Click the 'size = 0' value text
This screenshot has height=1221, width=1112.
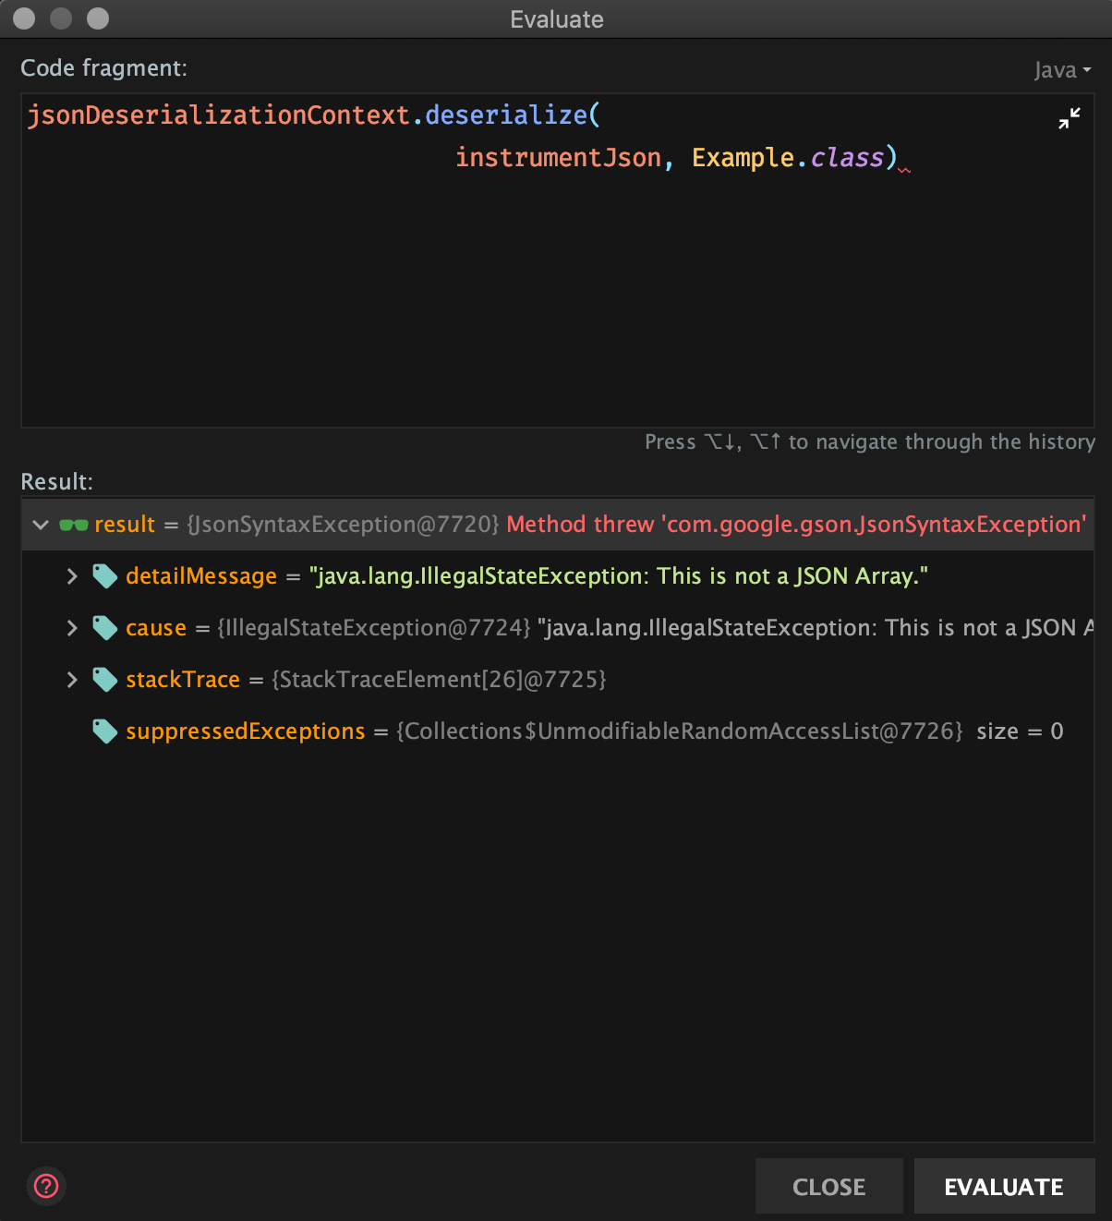(1020, 731)
